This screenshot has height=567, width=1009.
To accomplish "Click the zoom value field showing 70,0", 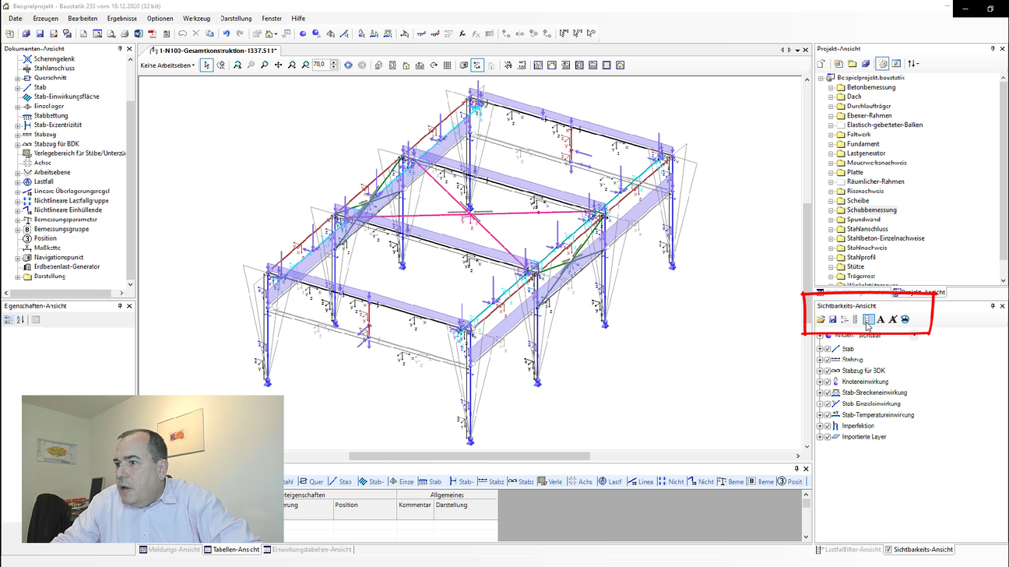I will [319, 65].
